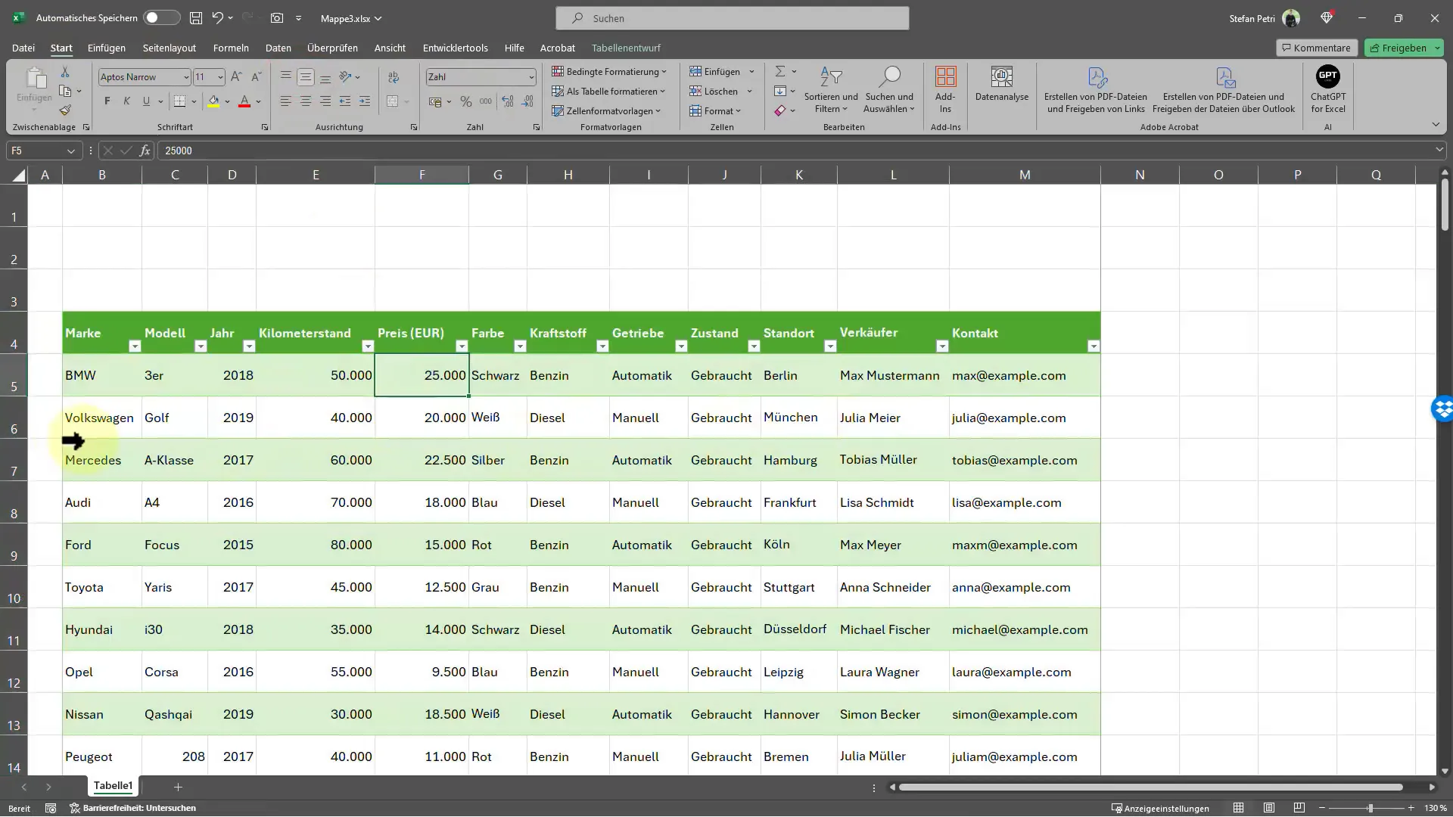Click the Kommentare button

click(1316, 47)
